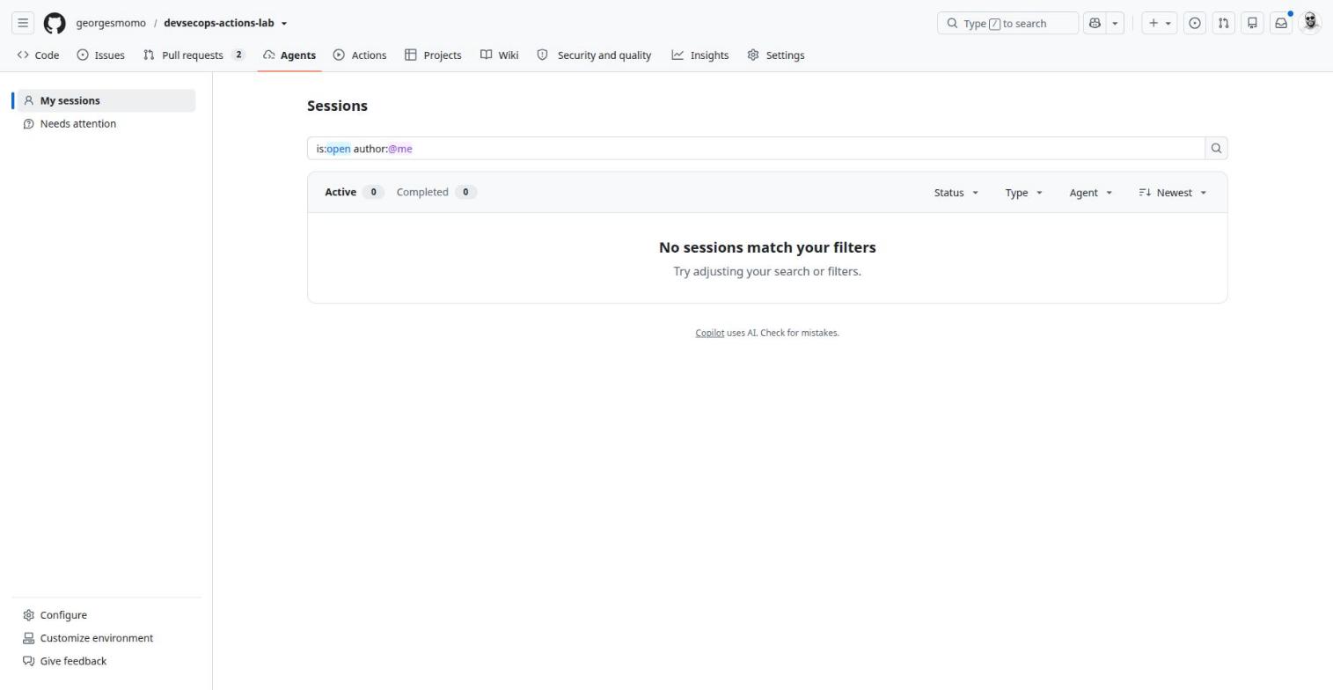Select My sessions in sidebar
Screen dimensions: 1333x690
click(106, 100)
